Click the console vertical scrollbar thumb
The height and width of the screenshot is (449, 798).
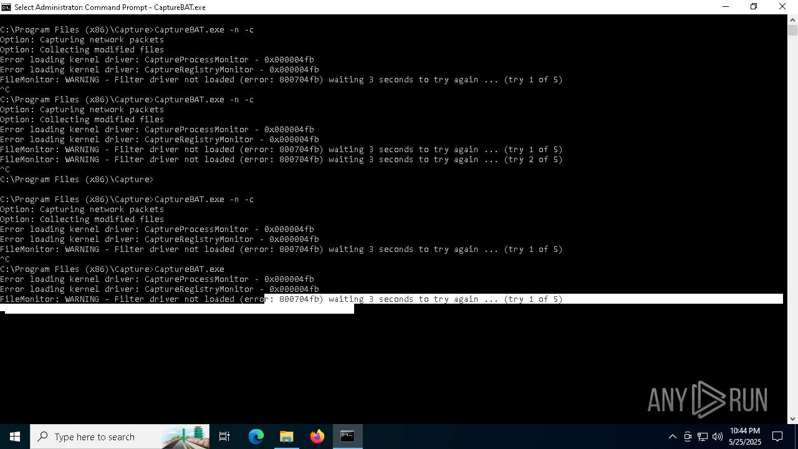pos(792,30)
